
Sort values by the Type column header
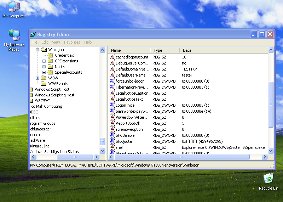tap(165, 50)
